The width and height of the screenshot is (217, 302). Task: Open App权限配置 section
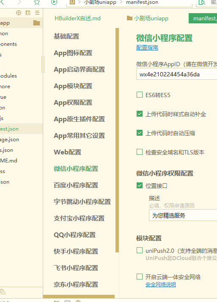(x=73, y=103)
